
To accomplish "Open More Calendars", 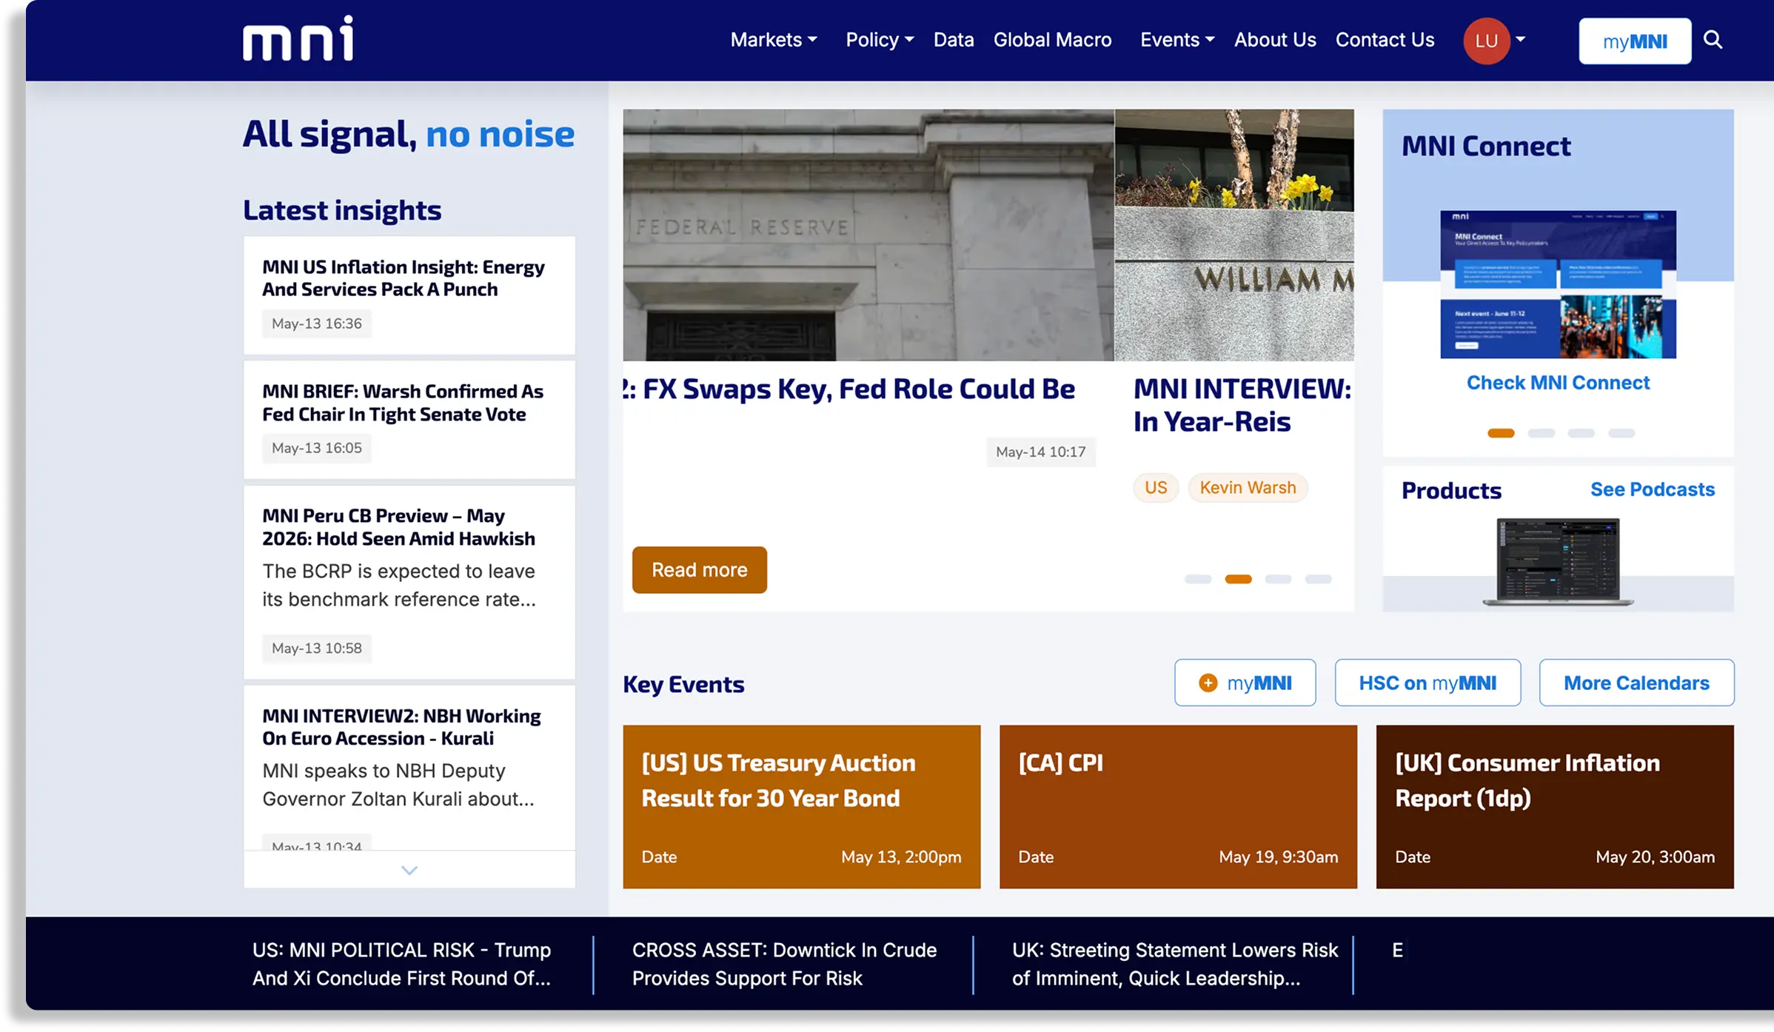I will (1636, 683).
